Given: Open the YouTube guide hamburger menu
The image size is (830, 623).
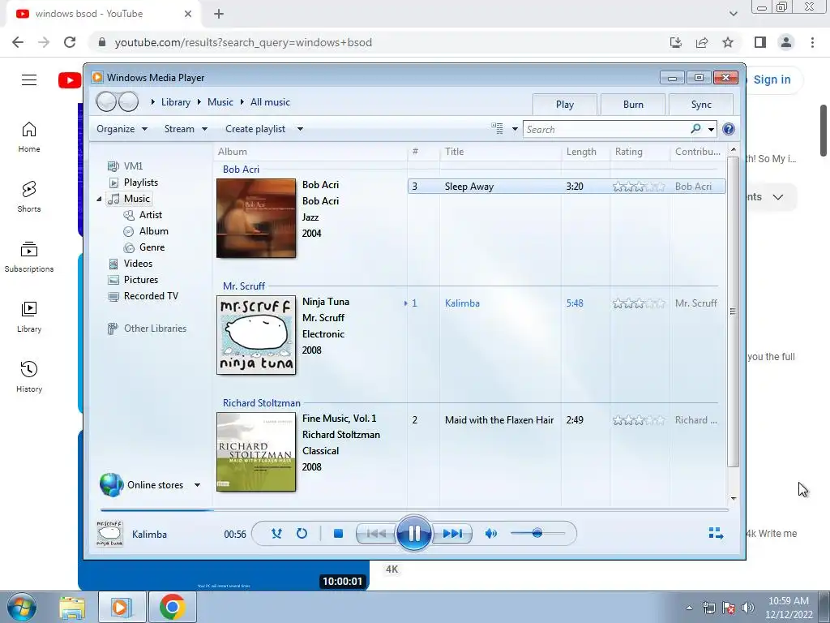Looking at the screenshot, I should (29, 80).
